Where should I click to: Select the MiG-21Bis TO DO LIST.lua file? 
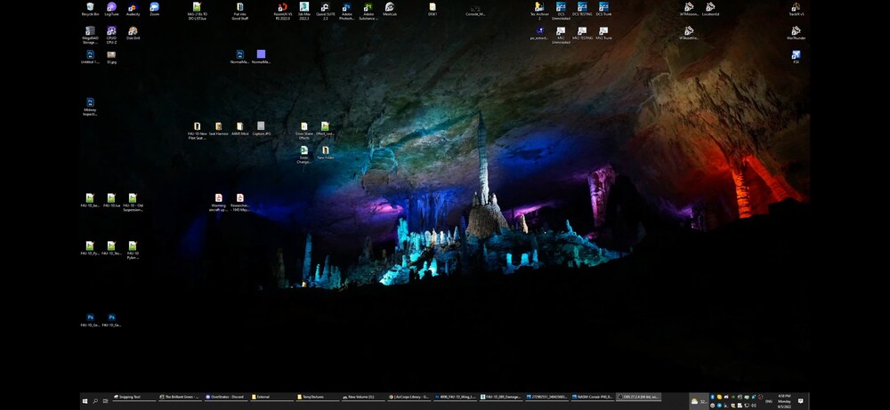[197, 11]
